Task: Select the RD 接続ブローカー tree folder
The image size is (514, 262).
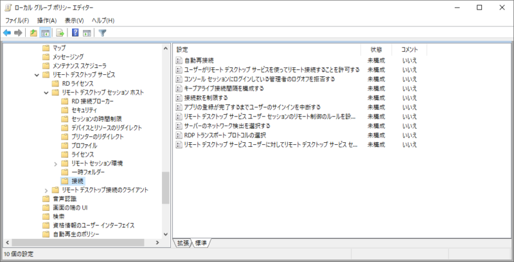Action: coord(93,101)
